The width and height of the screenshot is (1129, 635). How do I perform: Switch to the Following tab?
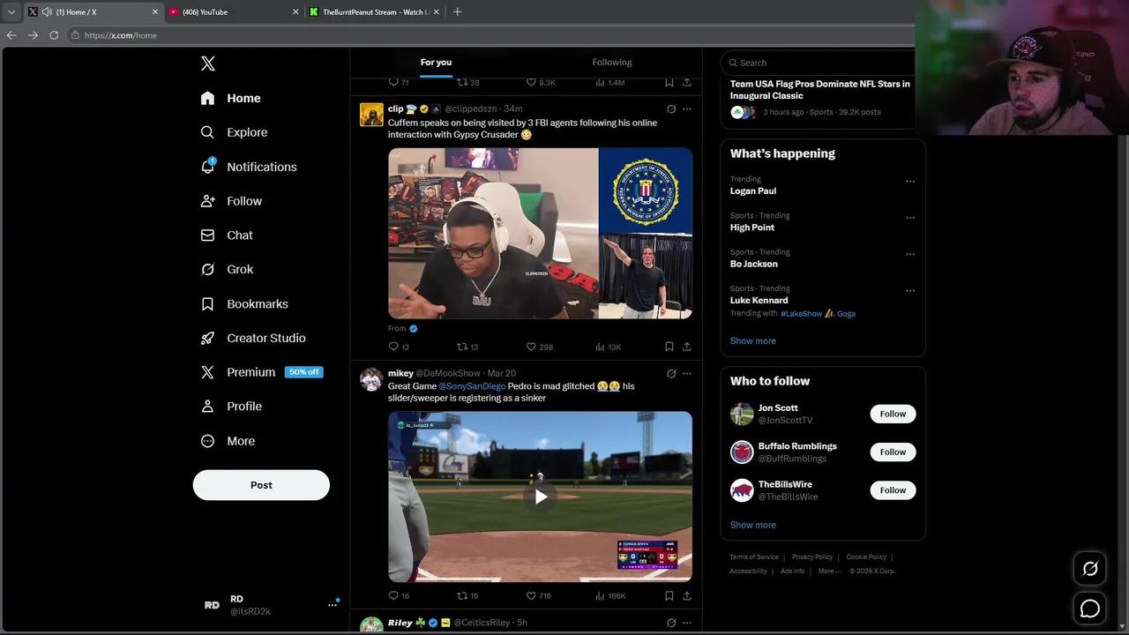[x=612, y=63]
